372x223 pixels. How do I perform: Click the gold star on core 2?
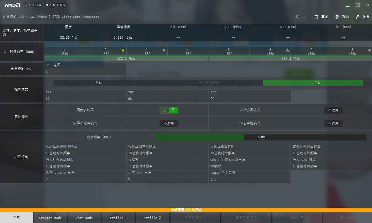tap(123, 50)
